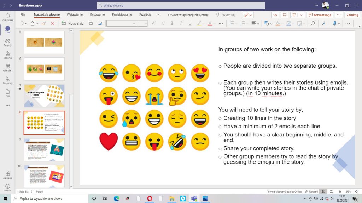Open the Calendar (Kalendarz) in Teams sidebar
362x203 pixels.
pos(7,67)
